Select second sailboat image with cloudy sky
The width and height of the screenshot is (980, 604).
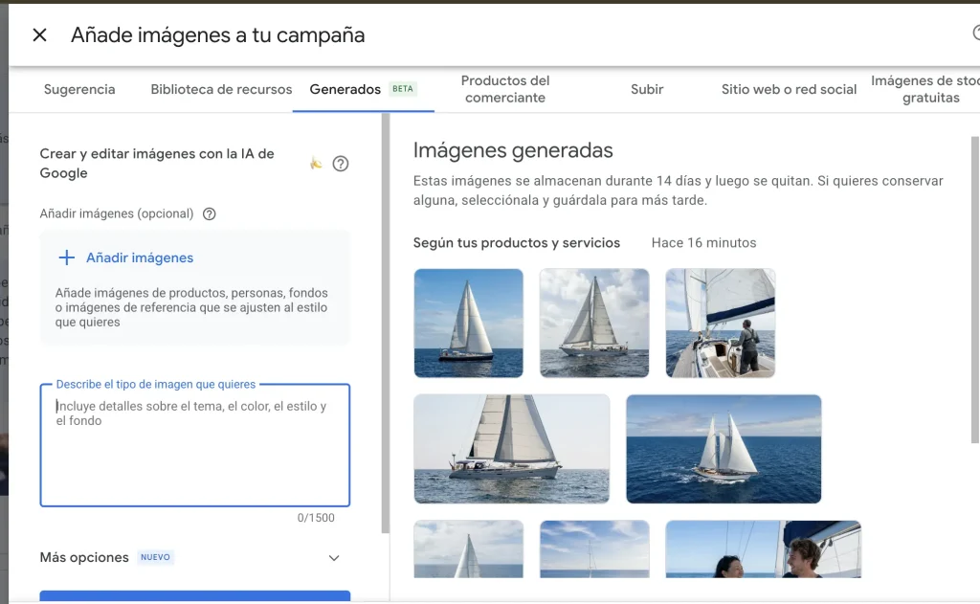pyautogui.click(x=594, y=324)
